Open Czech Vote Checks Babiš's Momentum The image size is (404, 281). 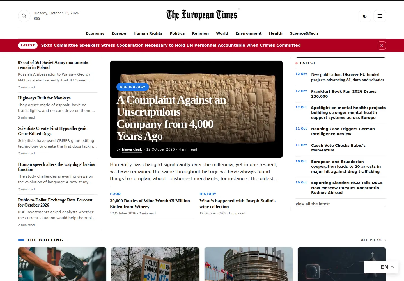click(x=338, y=148)
